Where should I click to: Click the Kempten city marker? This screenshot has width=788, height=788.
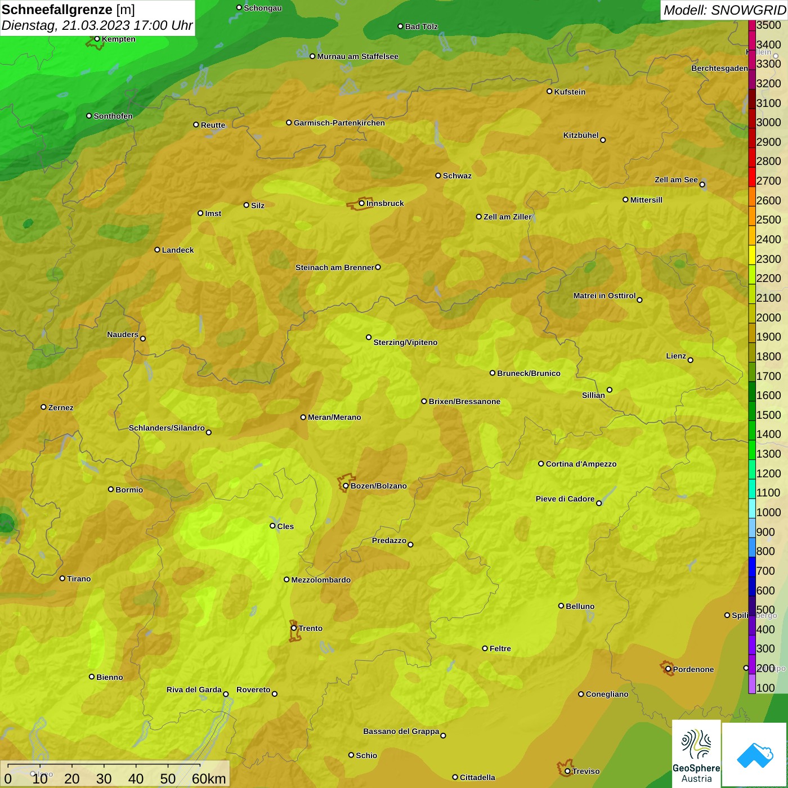[97, 39]
